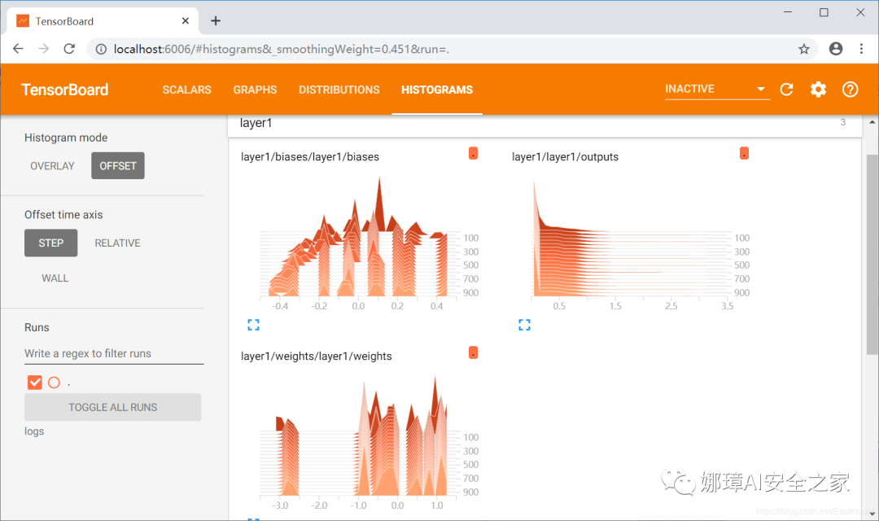The image size is (879, 521).
Task: Open the Chrome profile avatar
Action: click(835, 49)
